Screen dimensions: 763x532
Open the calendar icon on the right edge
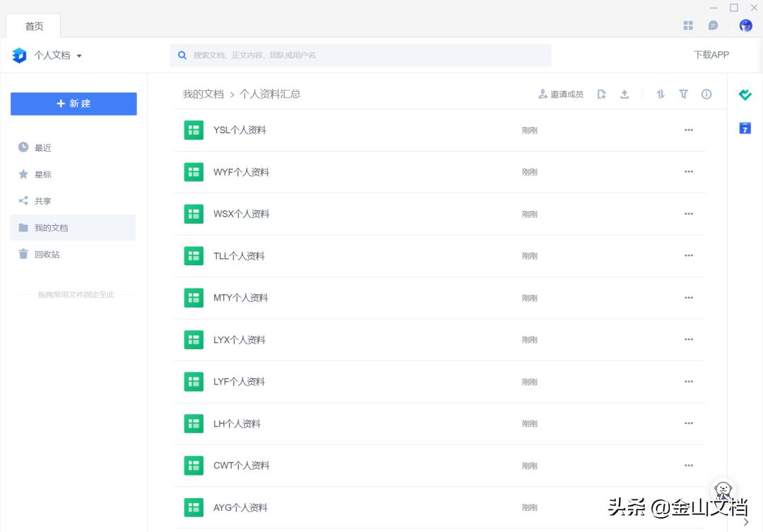[745, 128]
